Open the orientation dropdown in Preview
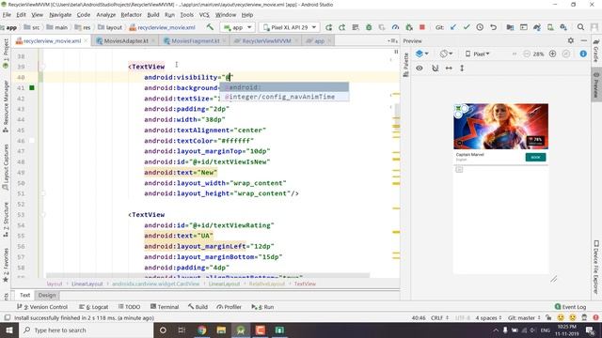This screenshot has height=338, width=602. pyautogui.click(x=446, y=54)
